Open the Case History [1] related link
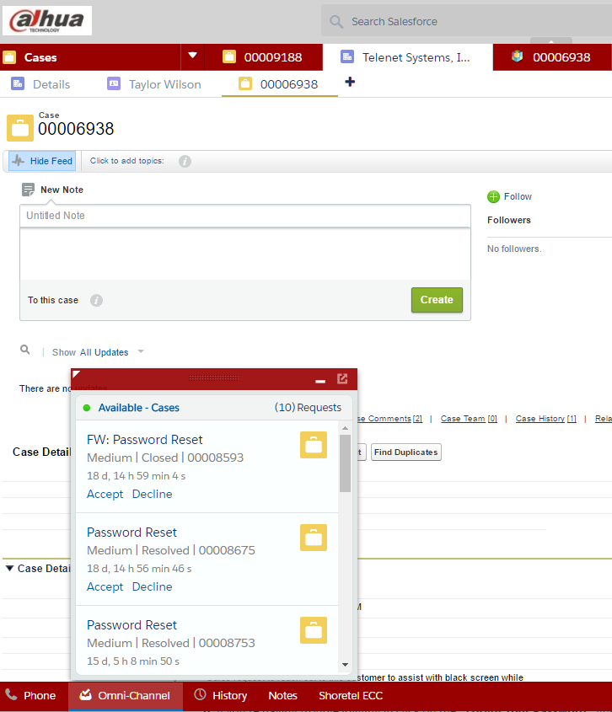This screenshot has height=712, width=612. pos(545,419)
